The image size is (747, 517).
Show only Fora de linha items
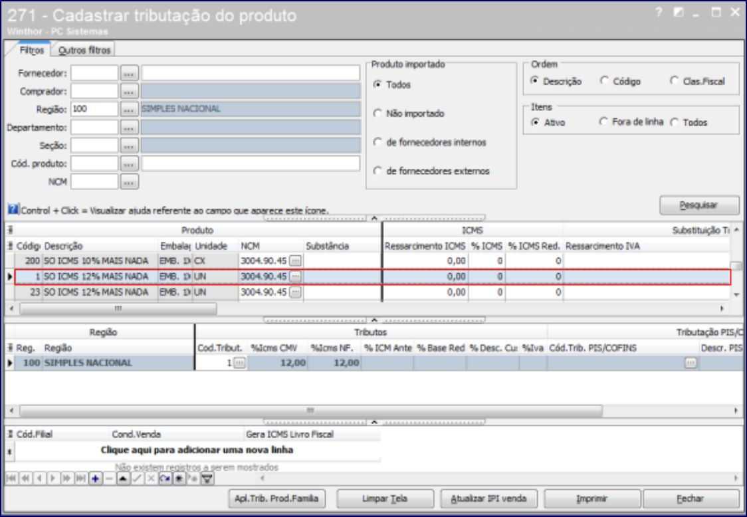pos(631,122)
